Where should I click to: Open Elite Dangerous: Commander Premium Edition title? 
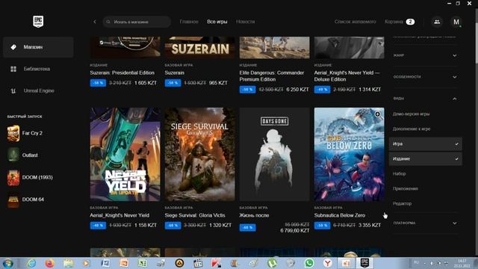(272, 76)
